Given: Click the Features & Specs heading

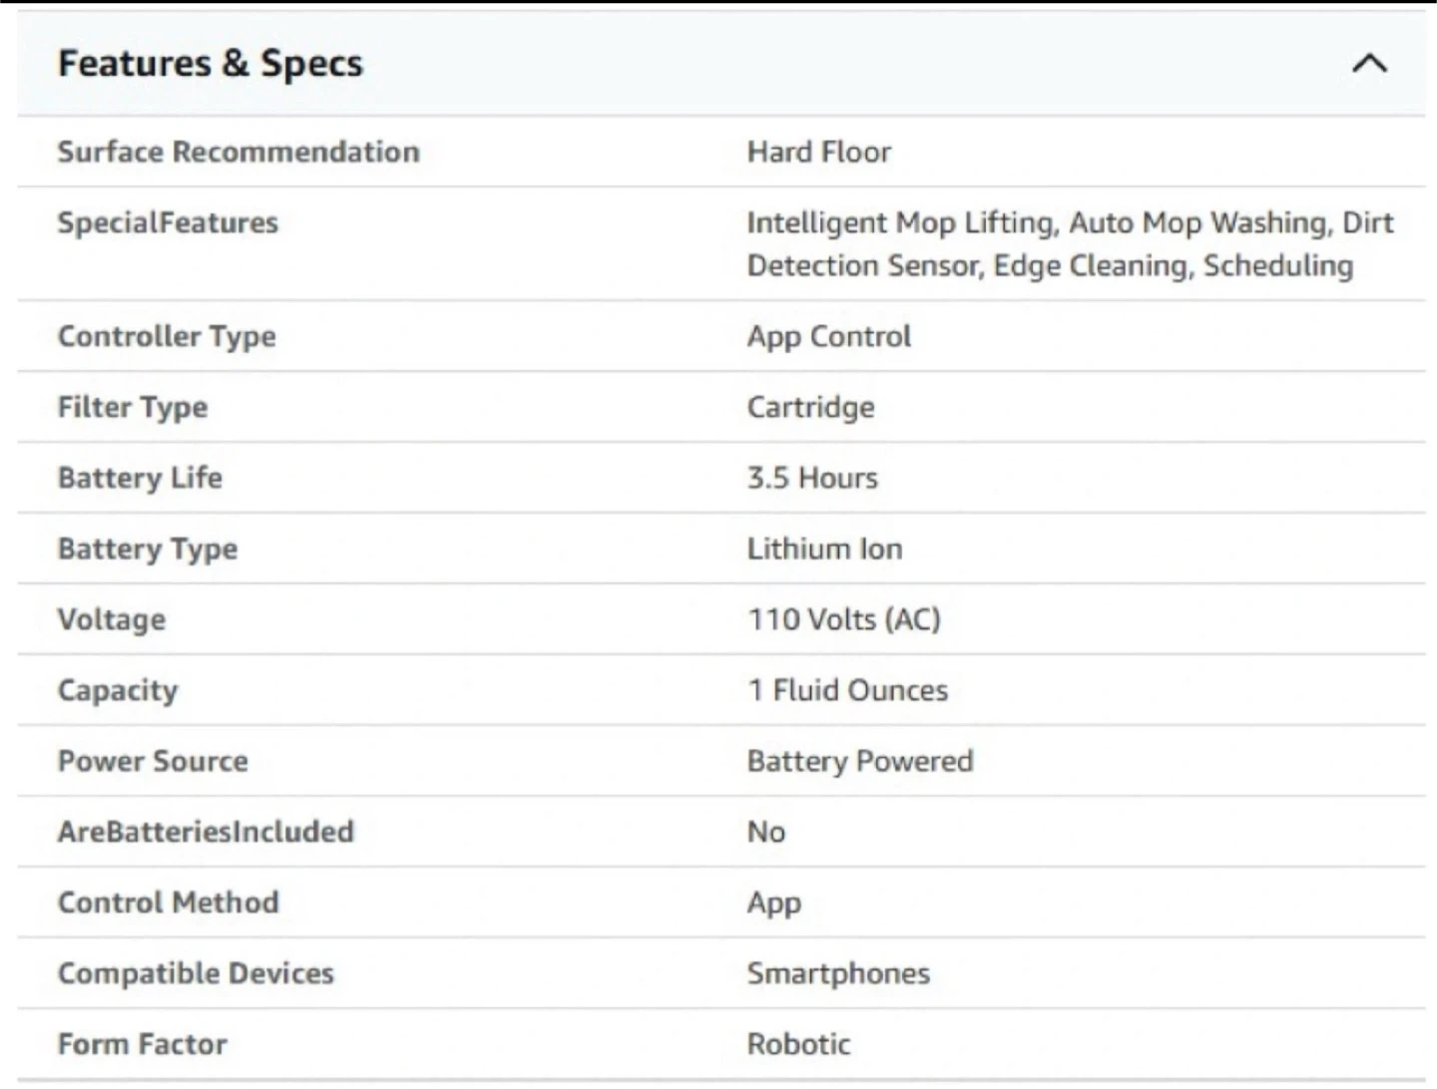Looking at the screenshot, I should coord(211,64).
